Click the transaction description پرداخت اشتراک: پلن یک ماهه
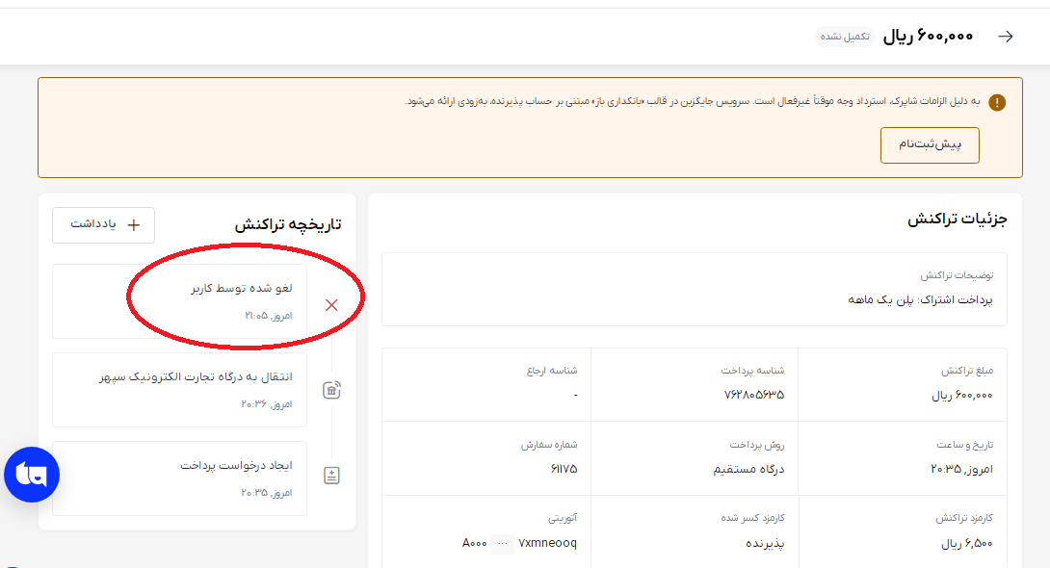The width and height of the screenshot is (1050, 568). [920, 299]
